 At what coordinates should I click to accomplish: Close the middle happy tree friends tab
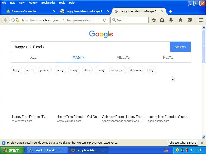pos(108,11)
